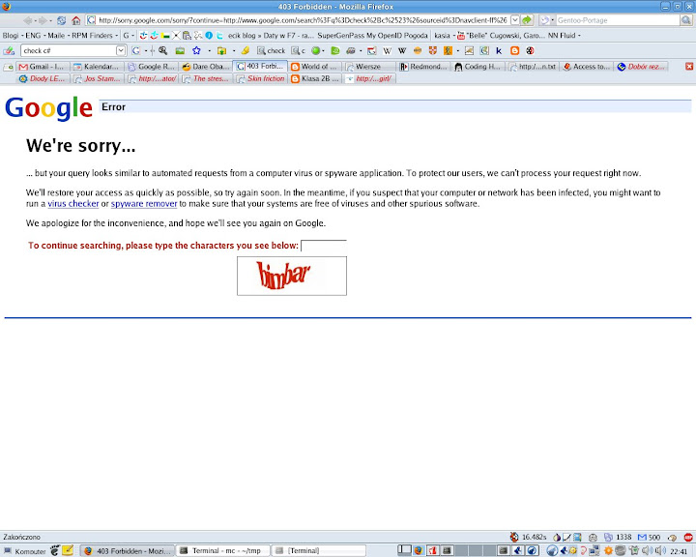Click the Tor onion icon in status bar
This screenshot has height=557, width=696.
click(557, 537)
